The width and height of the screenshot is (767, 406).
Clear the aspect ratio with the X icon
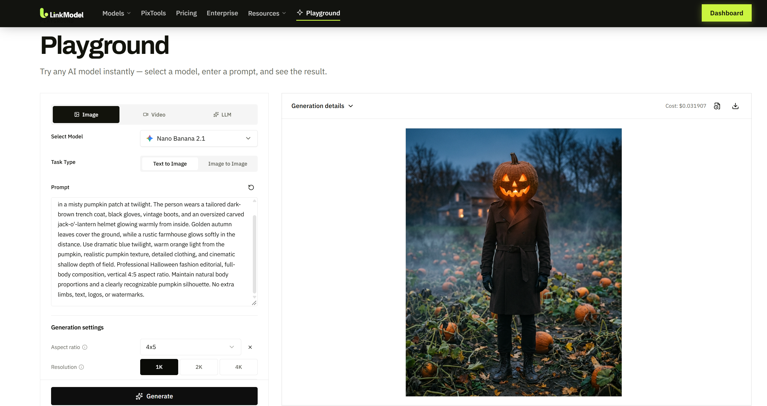tap(250, 347)
